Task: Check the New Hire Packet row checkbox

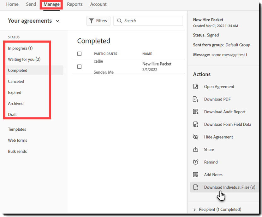Action: coord(80,66)
